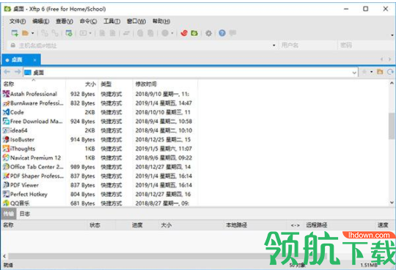Screen dimensions: 396x270
Task: Open a new local tab via the toolbar
Action: click(x=69, y=33)
